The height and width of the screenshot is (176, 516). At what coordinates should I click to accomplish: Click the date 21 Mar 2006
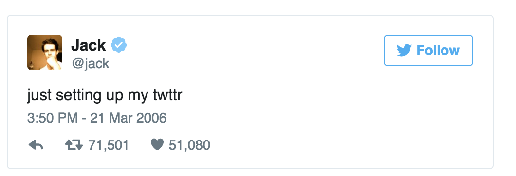pos(129,118)
